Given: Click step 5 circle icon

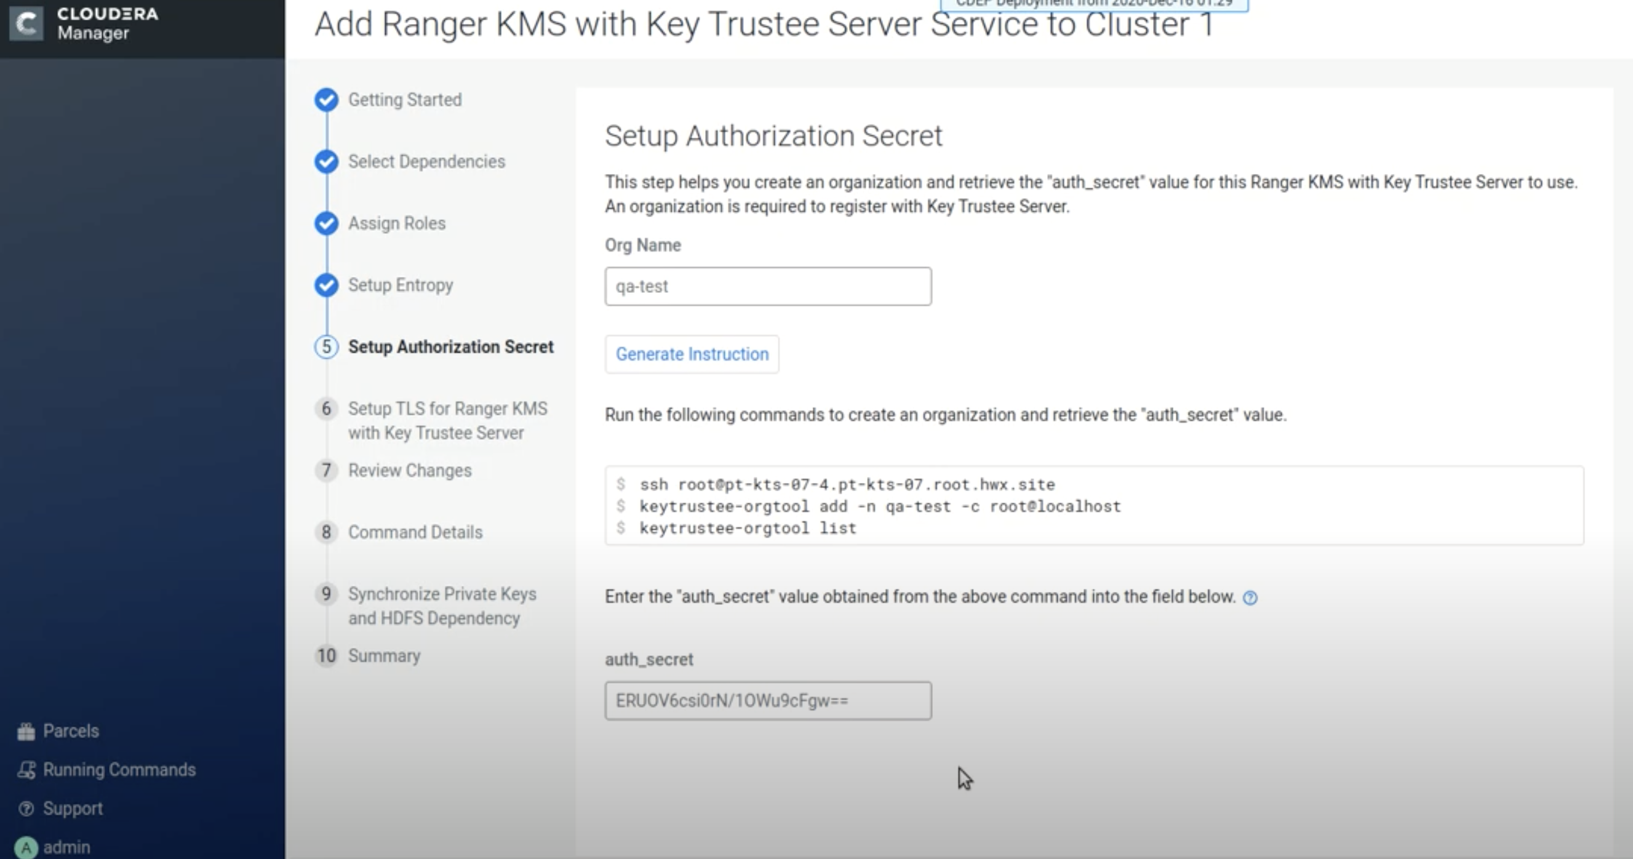Looking at the screenshot, I should [327, 347].
